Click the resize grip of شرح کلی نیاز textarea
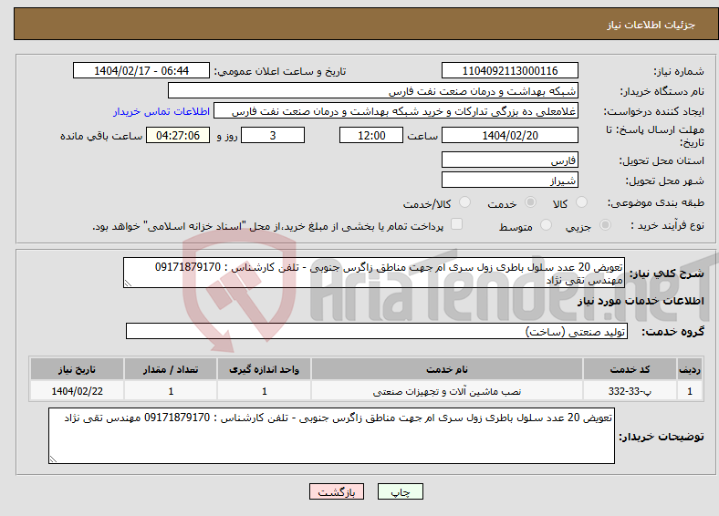The height and width of the screenshot is (516, 719). (128, 284)
